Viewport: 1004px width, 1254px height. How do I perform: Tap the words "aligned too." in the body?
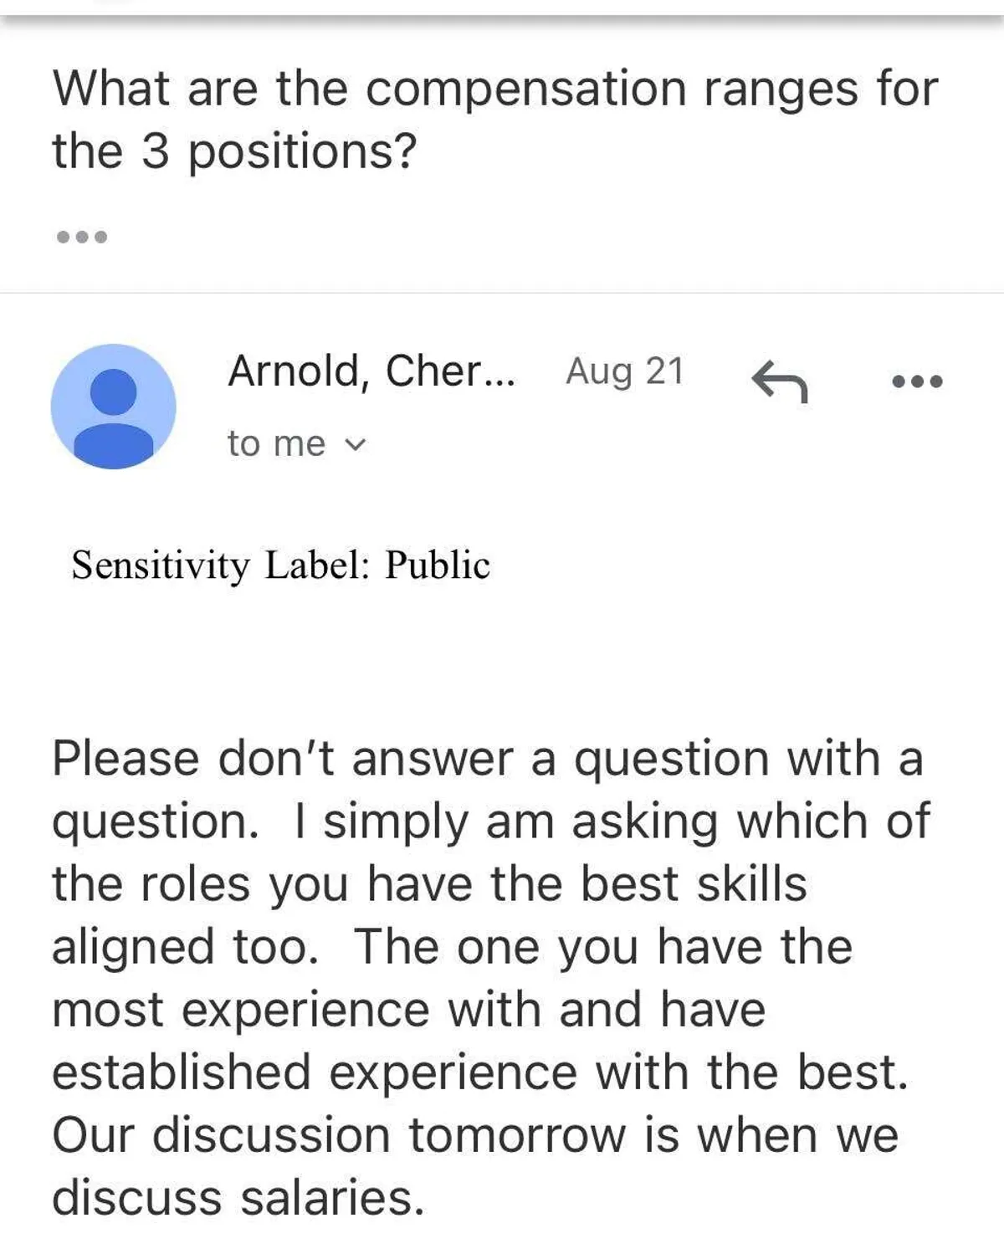tap(185, 947)
